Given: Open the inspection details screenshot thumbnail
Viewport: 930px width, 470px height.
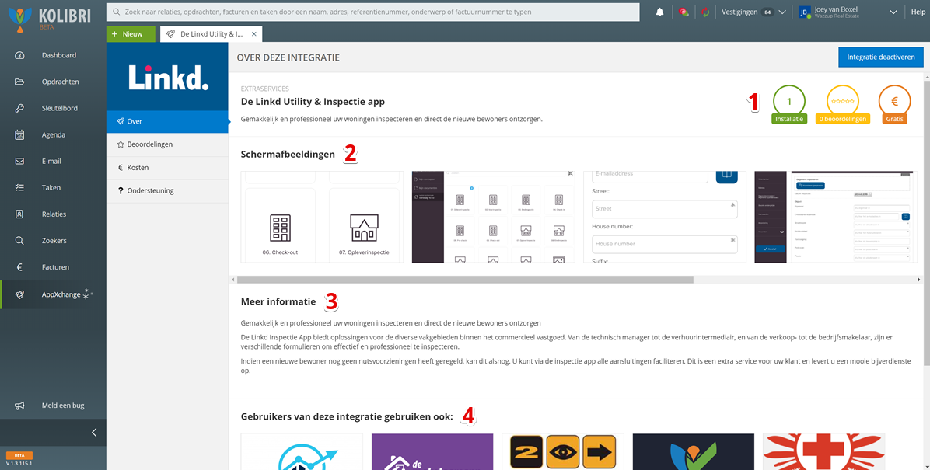Looking at the screenshot, I should (836, 217).
